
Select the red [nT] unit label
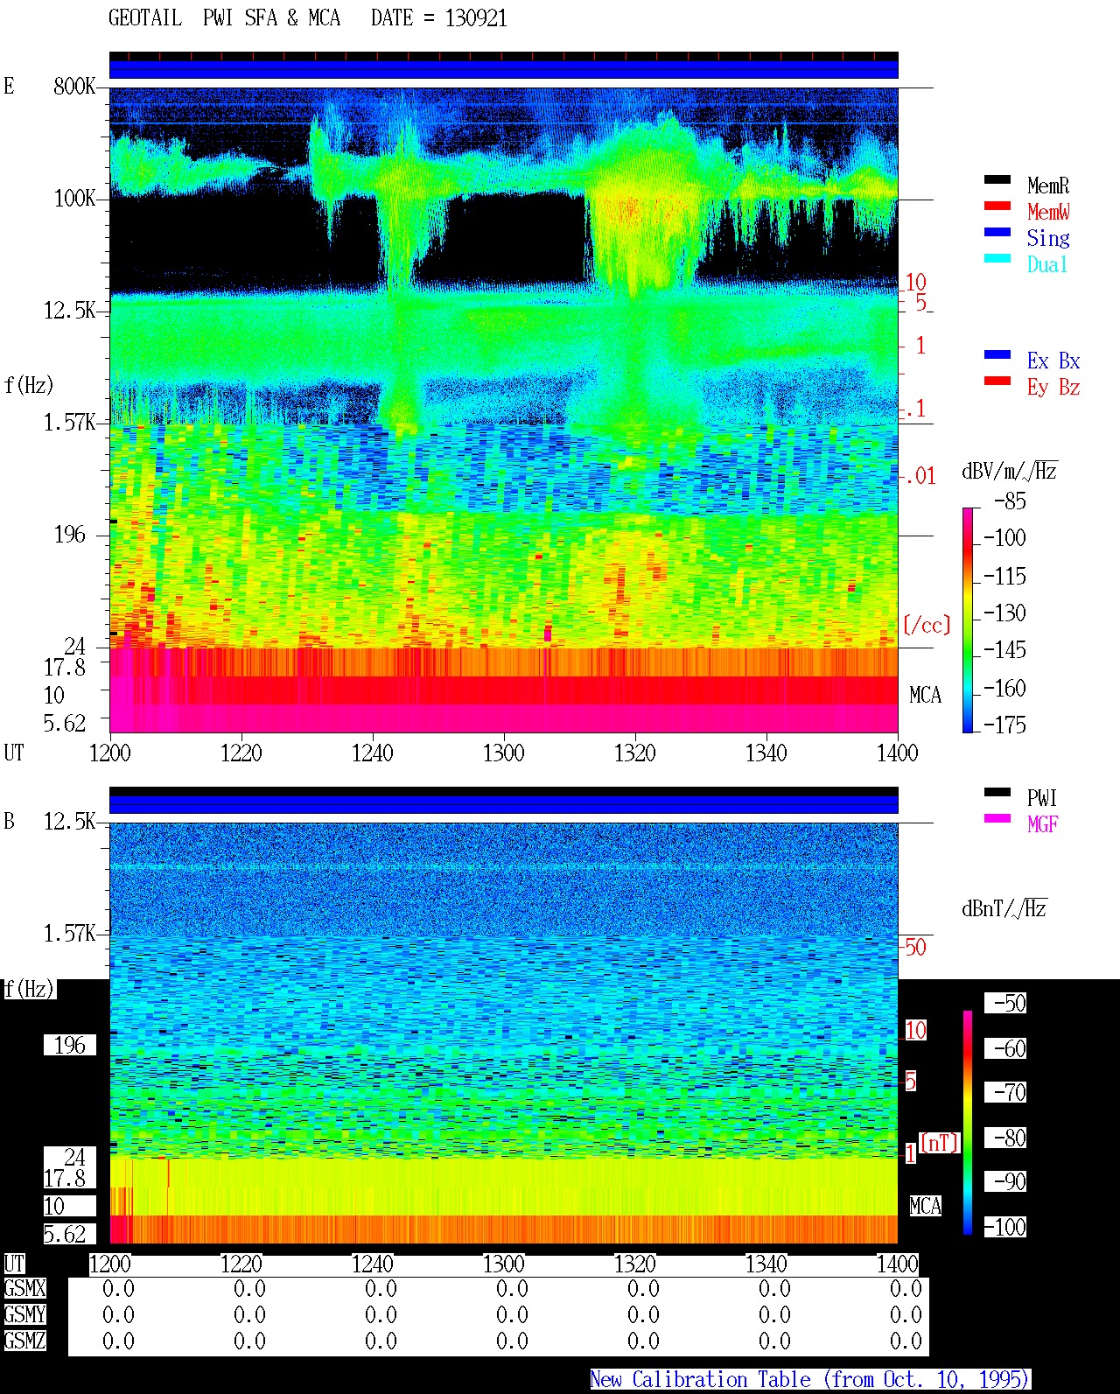940,1143
